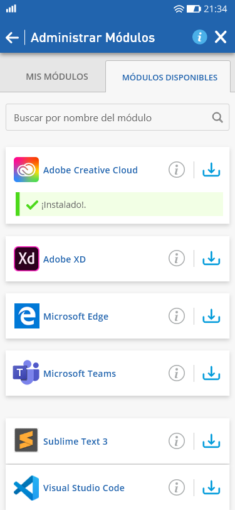Go back using the header arrow
235x510 pixels.
click(12, 38)
